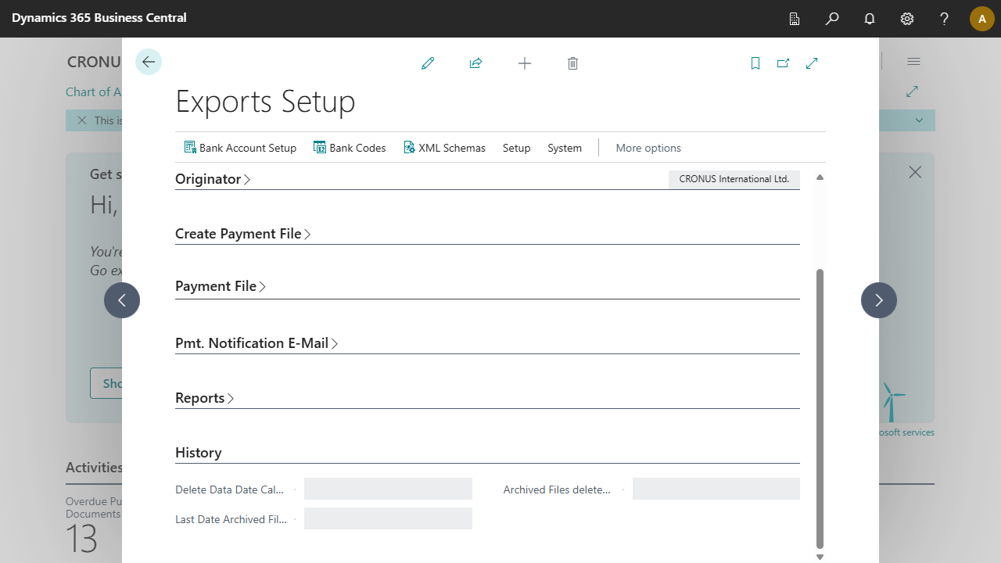Open the search magnifier in top bar
The height and width of the screenshot is (563, 1001).
[832, 19]
